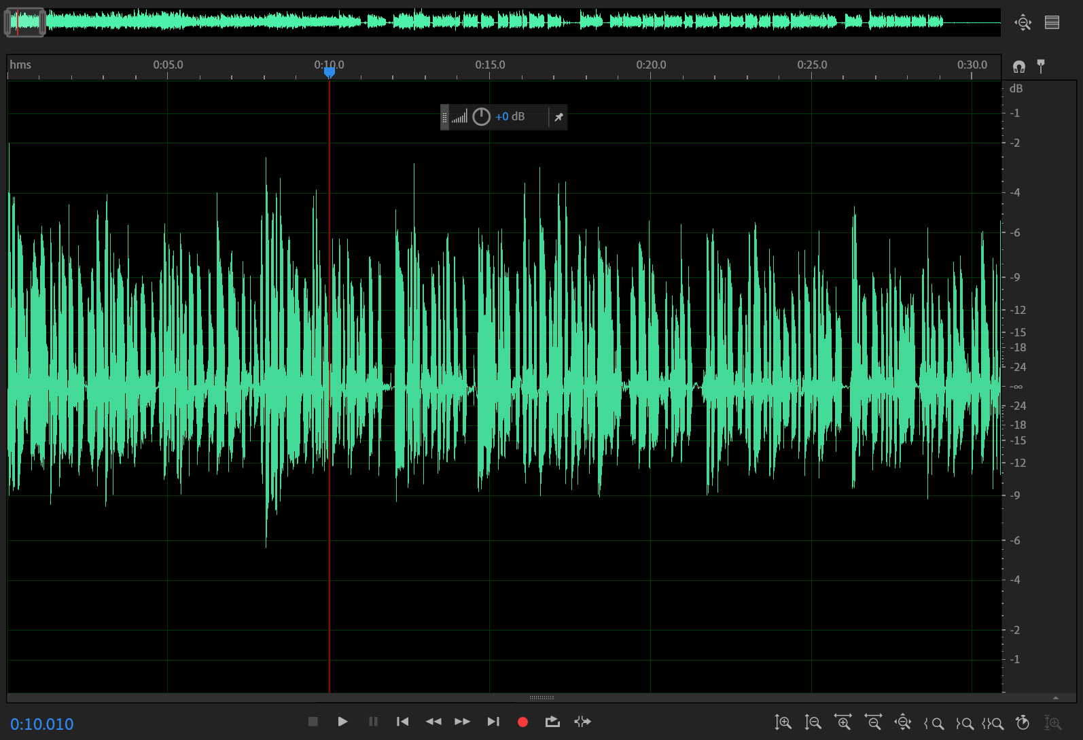The height and width of the screenshot is (740, 1083).
Task: Toggle the Skip Selection transport button
Action: pos(582,722)
